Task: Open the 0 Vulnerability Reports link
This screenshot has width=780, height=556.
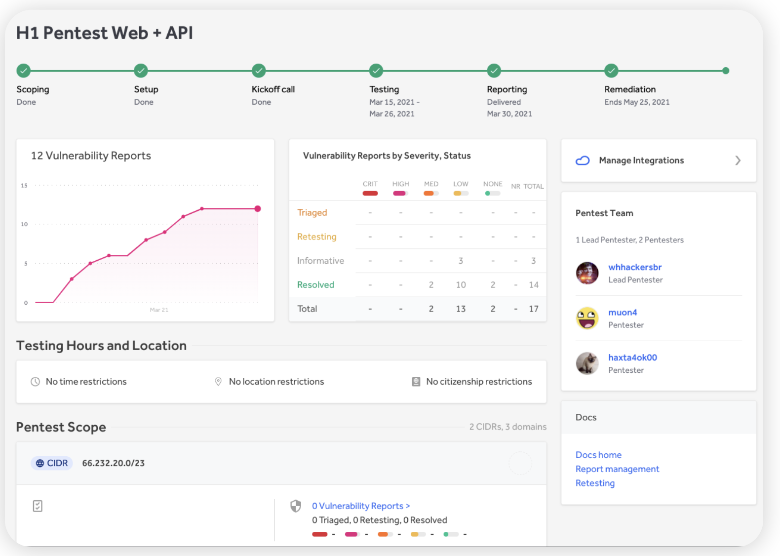Action: [x=361, y=506]
